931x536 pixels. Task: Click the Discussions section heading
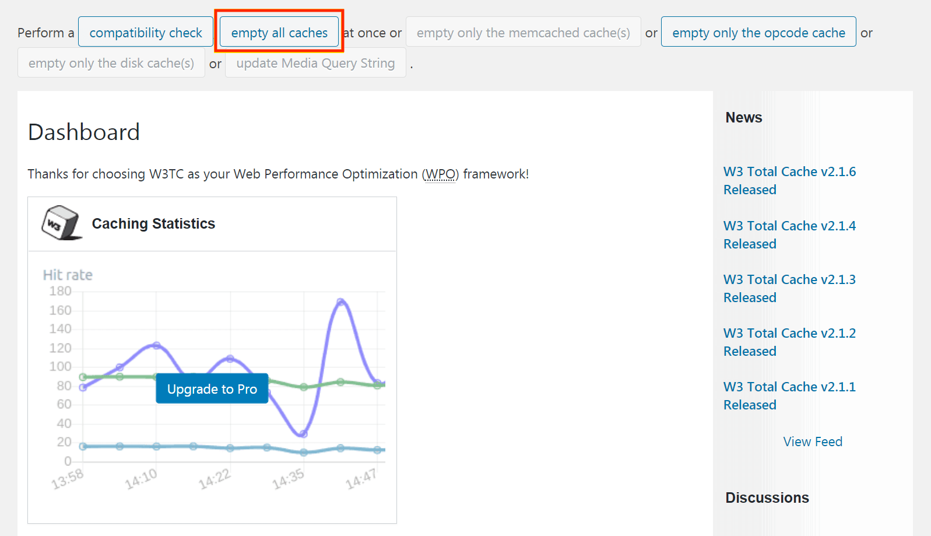tap(767, 498)
